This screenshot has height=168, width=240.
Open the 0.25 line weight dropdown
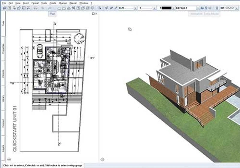(x=135, y=8)
